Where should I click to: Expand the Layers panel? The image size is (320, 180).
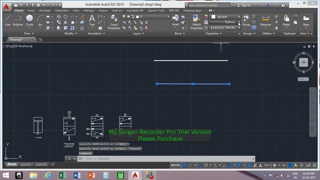138,33
